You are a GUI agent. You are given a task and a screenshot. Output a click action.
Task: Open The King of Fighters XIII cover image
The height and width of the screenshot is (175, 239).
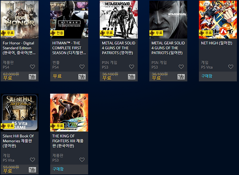pos(69,113)
